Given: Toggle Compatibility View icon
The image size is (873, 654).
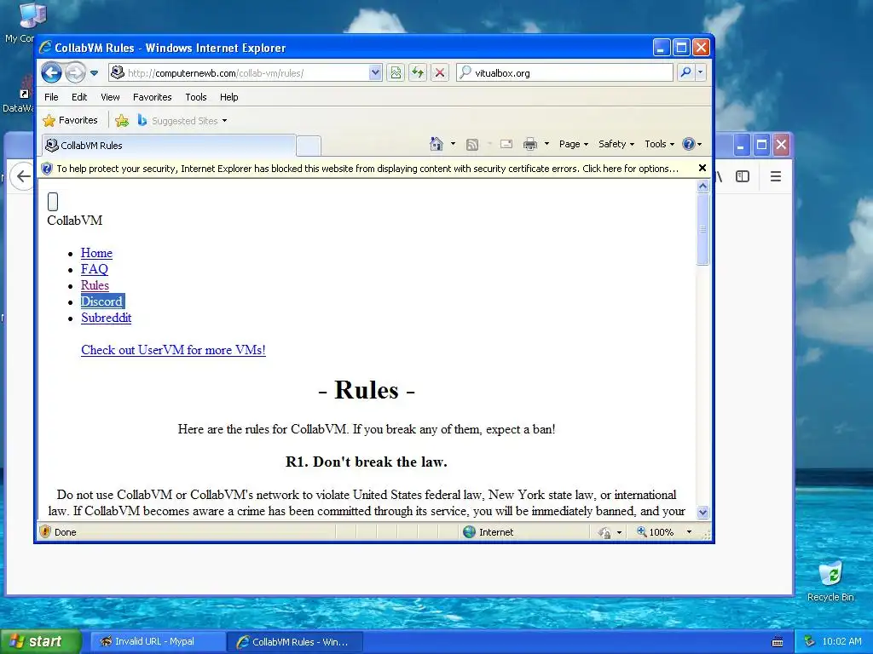Looking at the screenshot, I should tap(396, 72).
